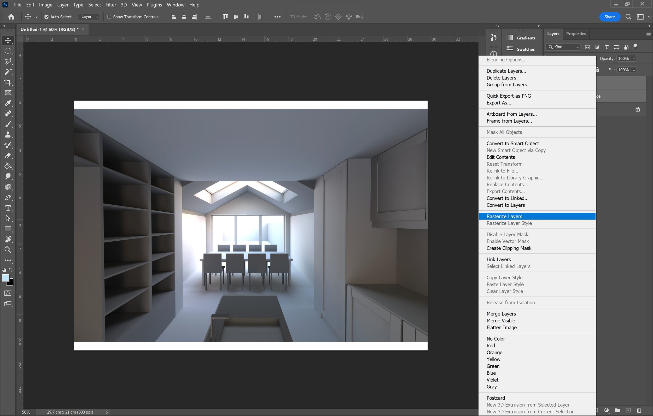Choose Merge Layers in context menu
The height and width of the screenshot is (416, 653).
tap(537, 314)
